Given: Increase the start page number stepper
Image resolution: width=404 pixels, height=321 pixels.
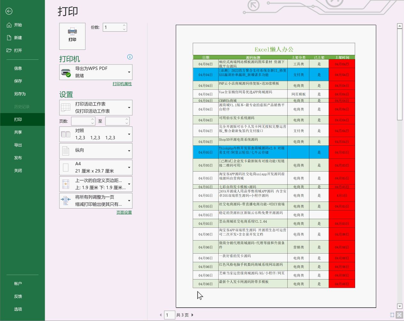Looking at the screenshot, I should (x=92, y=119).
